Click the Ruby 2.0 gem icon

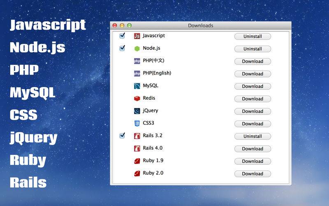pyautogui.click(x=137, y=173)
